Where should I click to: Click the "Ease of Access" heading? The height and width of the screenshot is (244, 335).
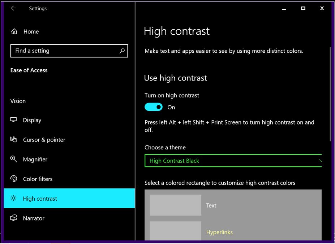[x=29, y=70]
